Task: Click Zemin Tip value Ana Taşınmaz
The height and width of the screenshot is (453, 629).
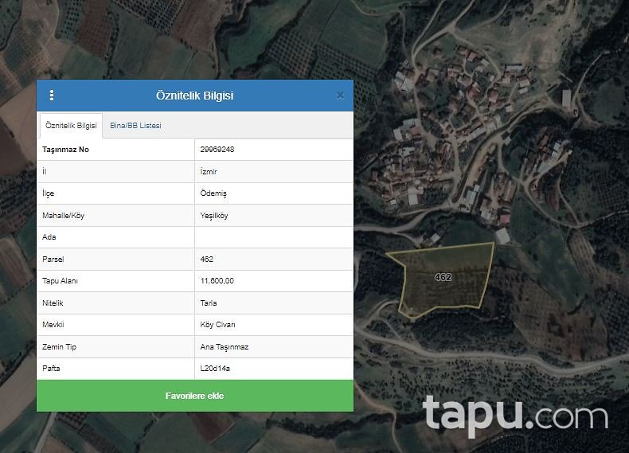Action: (225, 347)
